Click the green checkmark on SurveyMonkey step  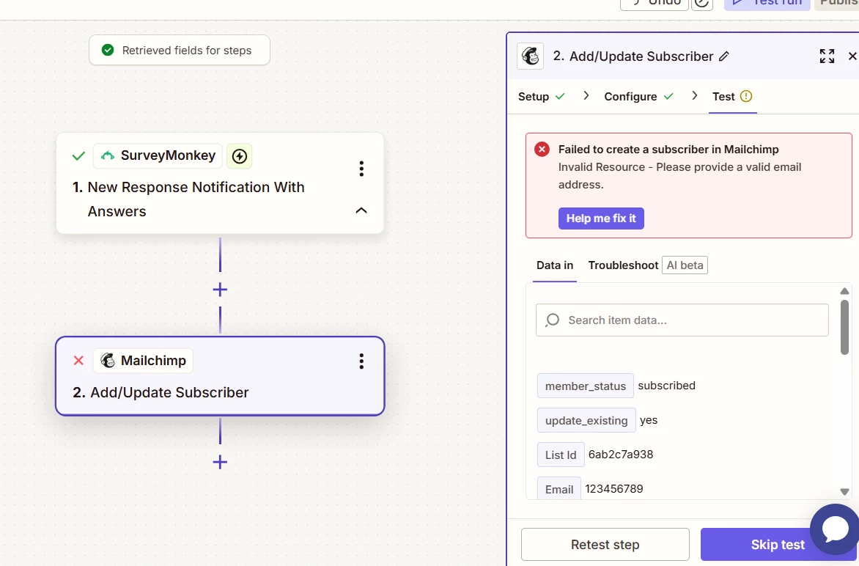79,156
